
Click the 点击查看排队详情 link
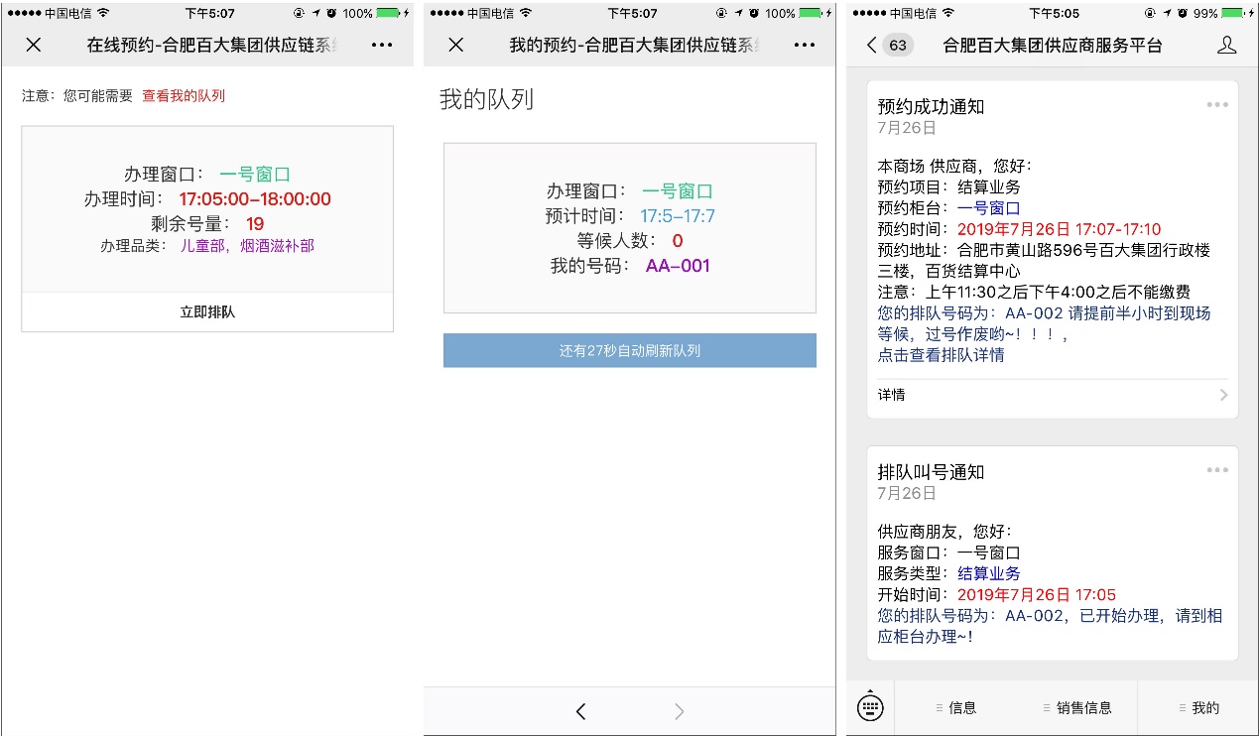pyautogui.click(x=941, y=355)
